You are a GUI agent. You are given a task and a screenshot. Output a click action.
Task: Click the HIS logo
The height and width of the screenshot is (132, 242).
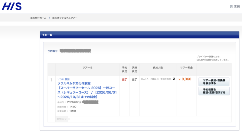12,6
